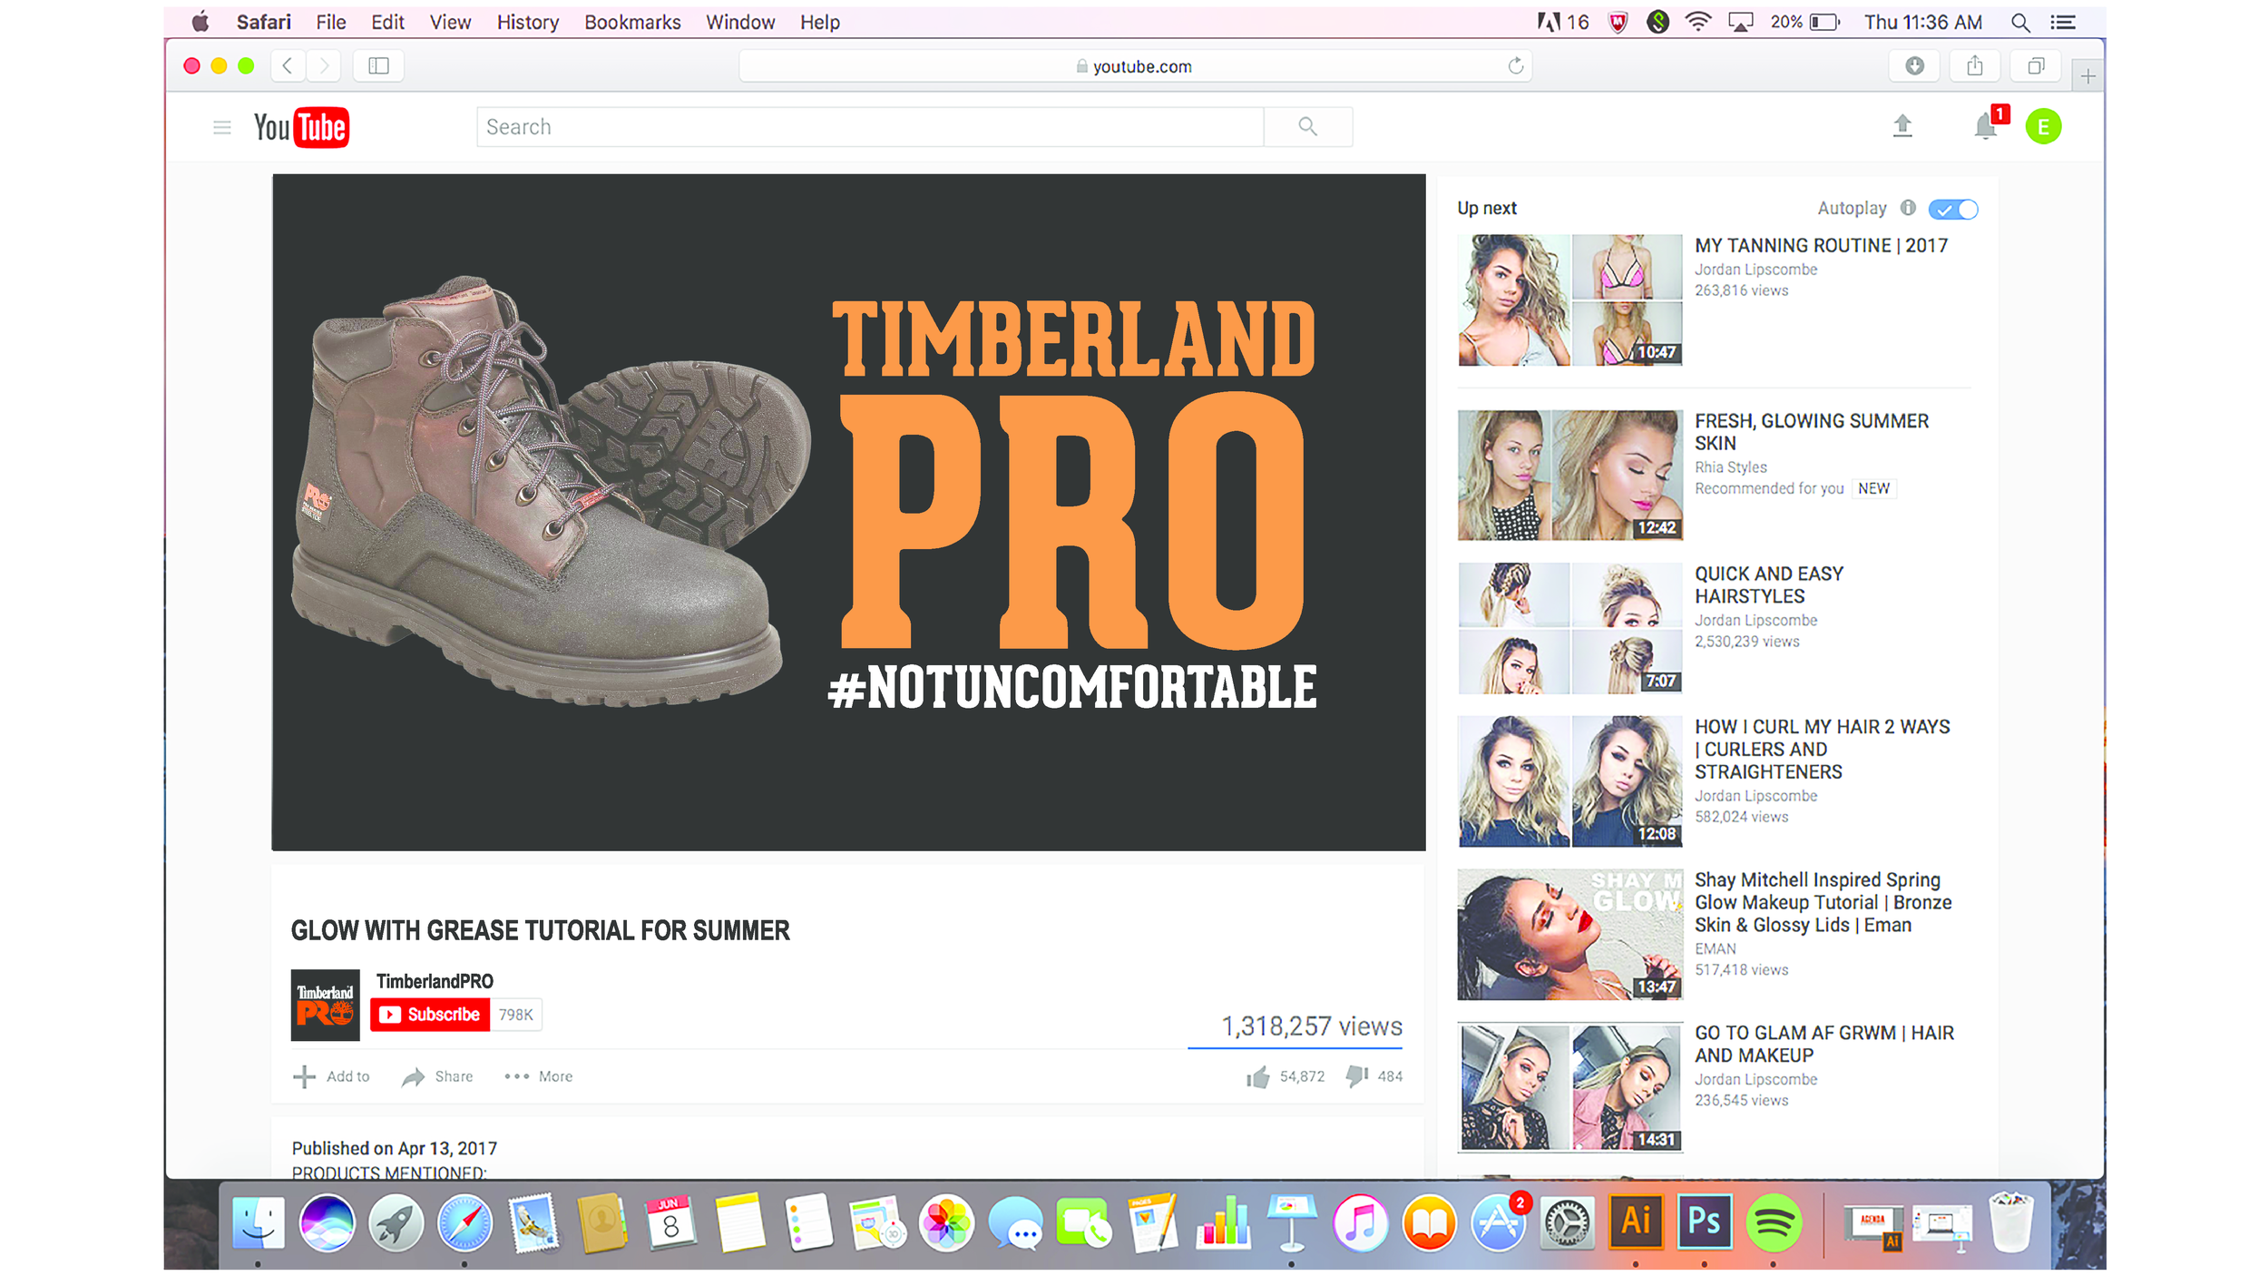Open QUICK AND EASY HAIRSTYLES title
Image resolution: width=2268 pixels, height=1276 pixels.
pos(1769,584)
